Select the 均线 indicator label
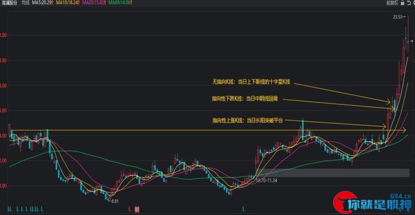 [26, 3]
